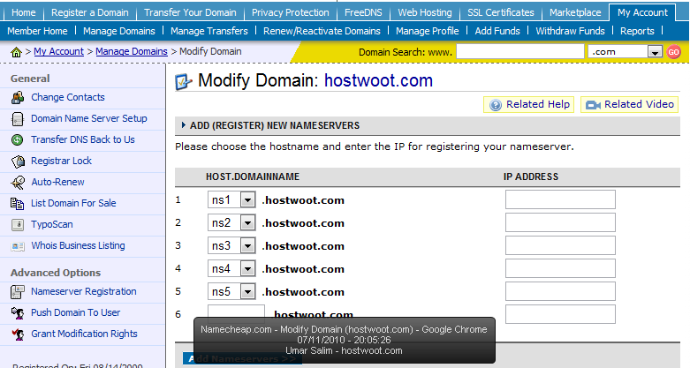Screen dimensions: 690x368
Task: Click the Grant Modification Rights icon
Action: [18, 334]
